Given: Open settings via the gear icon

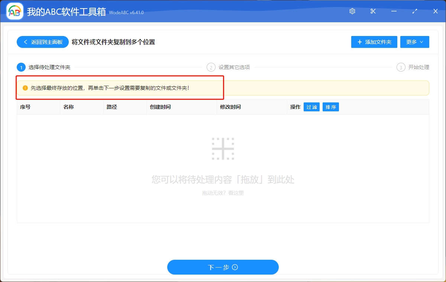Looking at the screenshot, I should (x=352, y=11).
